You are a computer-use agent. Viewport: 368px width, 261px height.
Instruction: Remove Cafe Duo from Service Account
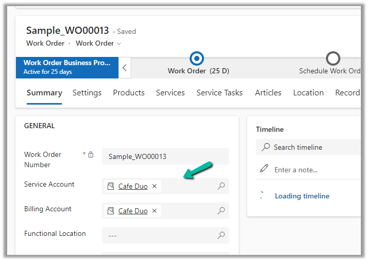click(x=154, y=186)
